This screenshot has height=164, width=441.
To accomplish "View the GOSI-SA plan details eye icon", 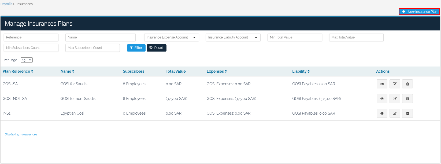I will (382, 84).
